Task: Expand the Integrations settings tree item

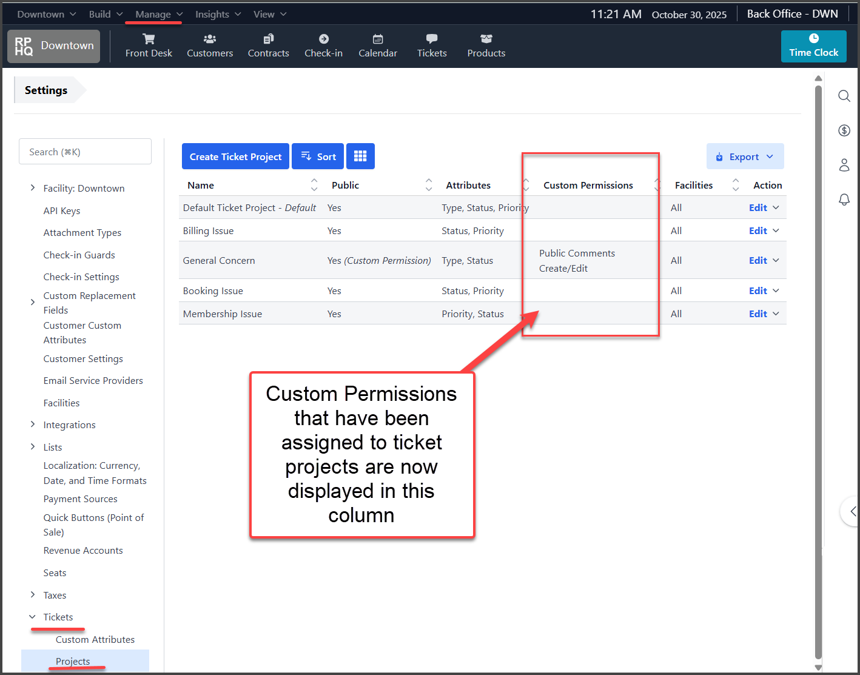Action: 33,425
